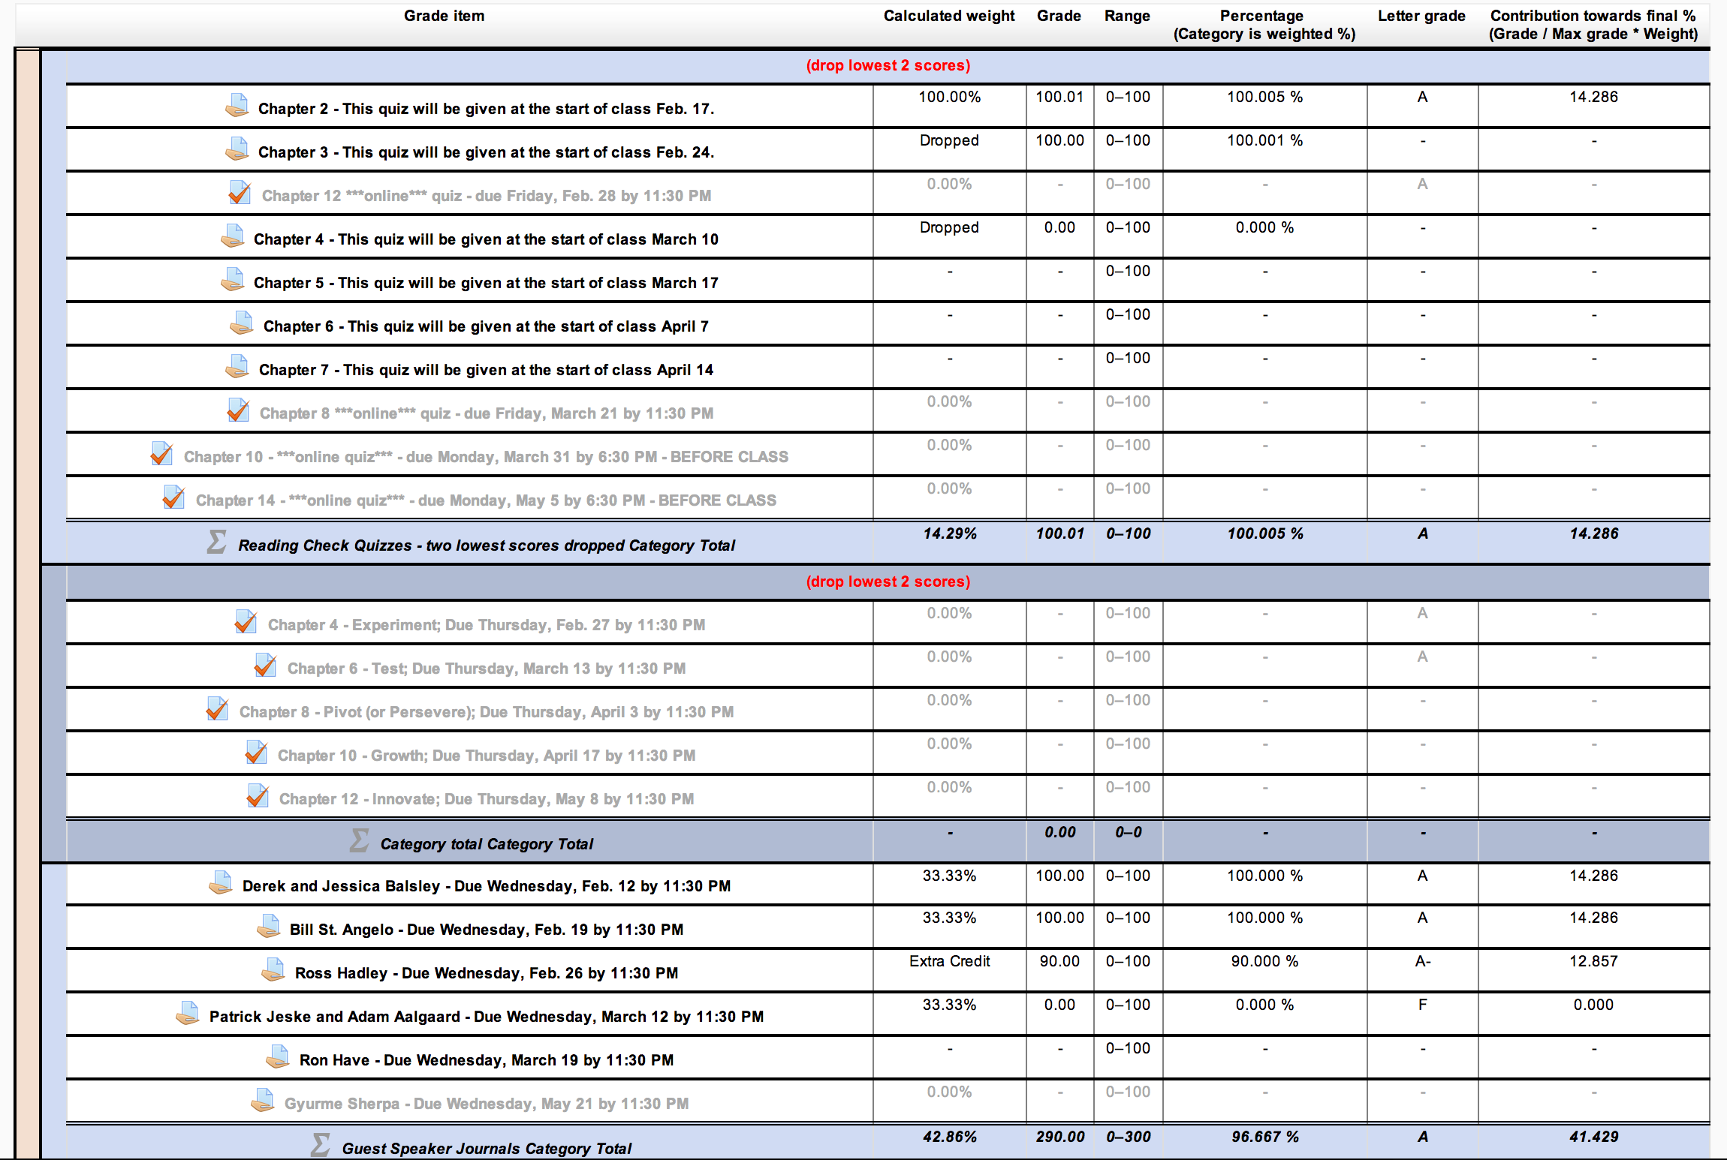This screenshot has width=1727, height=1160.
Task: Open Chapter 4 quiz March 10 link
Action: (x=486, y=239)
